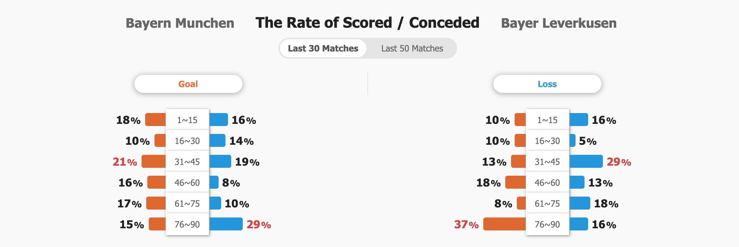Click the 8% blue bar in Goal 46~60
The width and height of the screenshot is (739, 247).
[x=214, y=182]
